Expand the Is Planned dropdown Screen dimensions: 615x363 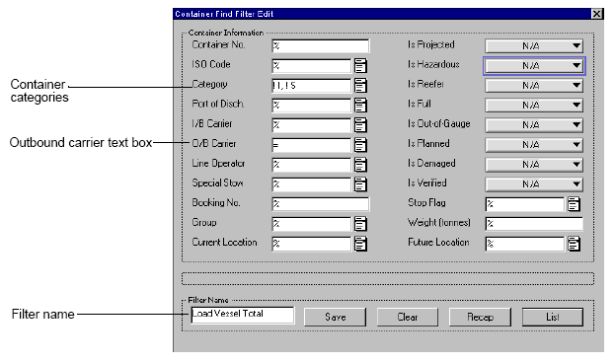(534, 145)
